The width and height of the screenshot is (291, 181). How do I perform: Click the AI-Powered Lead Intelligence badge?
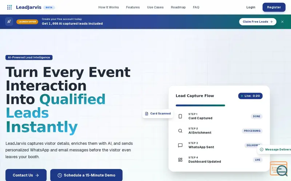coord(29,58)
